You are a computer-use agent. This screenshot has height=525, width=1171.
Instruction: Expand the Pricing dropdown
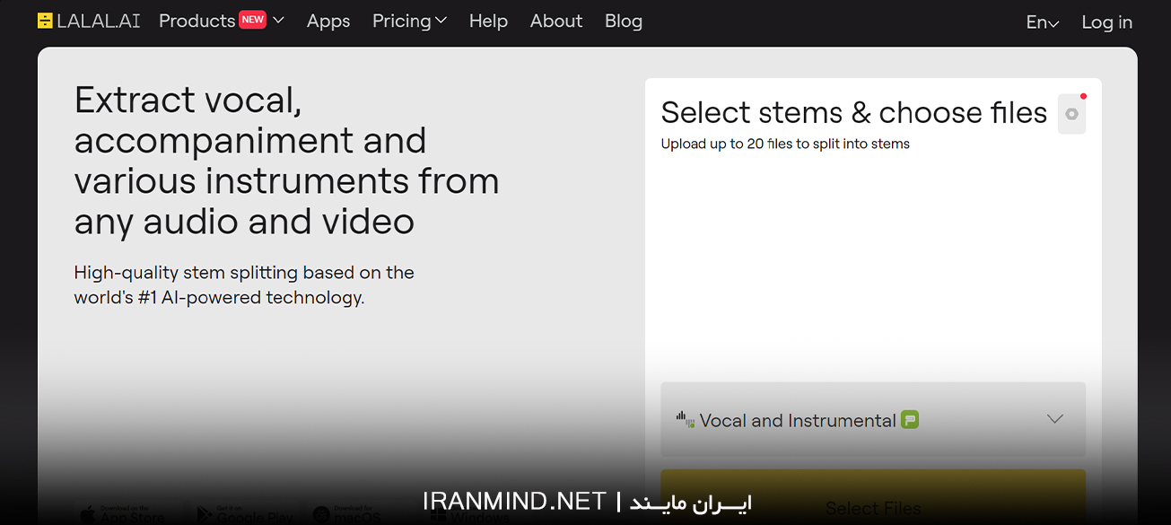(409, 21)
